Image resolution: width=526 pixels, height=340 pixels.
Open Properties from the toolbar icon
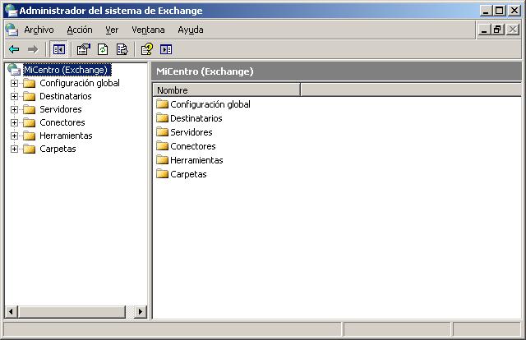click(83, 49)
